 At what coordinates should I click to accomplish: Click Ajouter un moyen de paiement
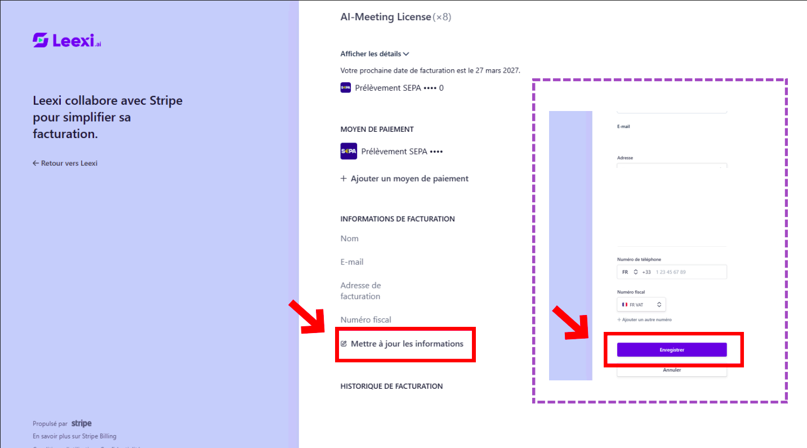[404, 179]
